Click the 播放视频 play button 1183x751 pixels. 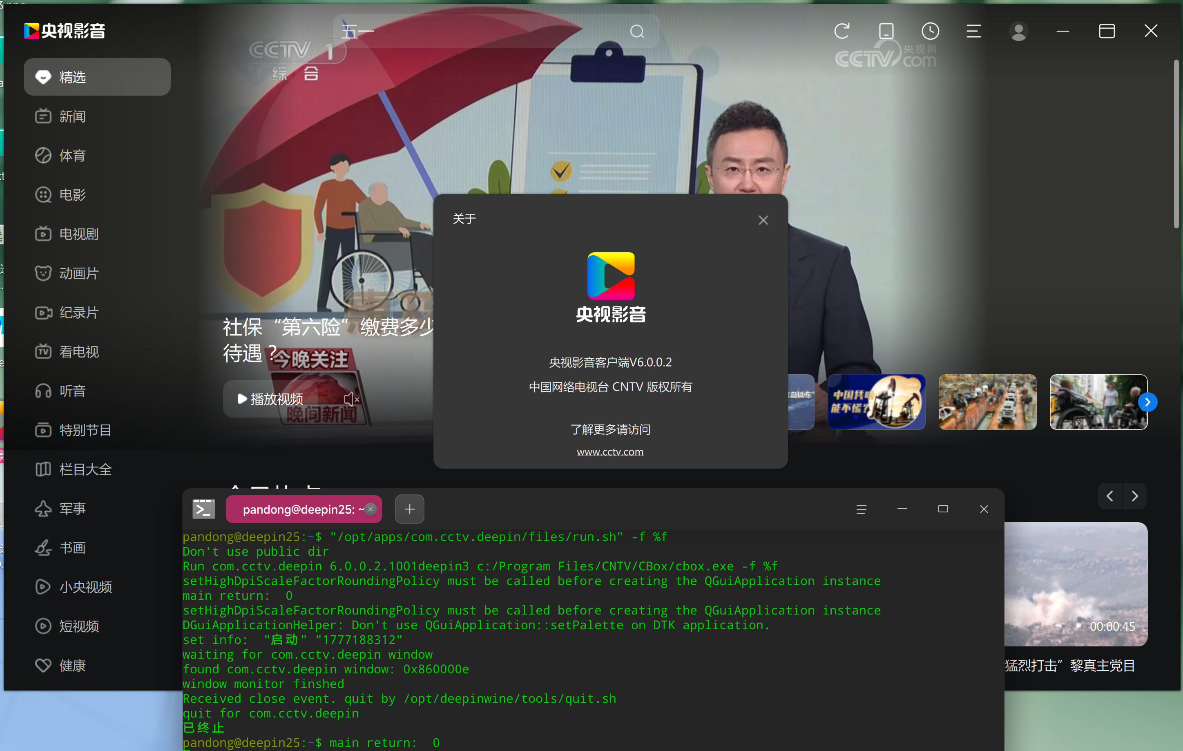[270, 399]
